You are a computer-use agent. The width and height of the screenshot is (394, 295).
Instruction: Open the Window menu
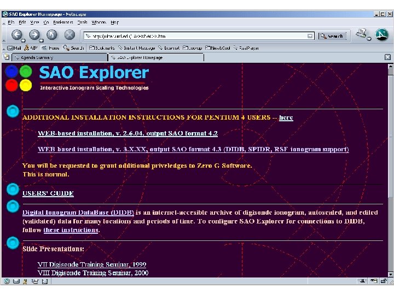pyautogui.click(x=99, y=22)
